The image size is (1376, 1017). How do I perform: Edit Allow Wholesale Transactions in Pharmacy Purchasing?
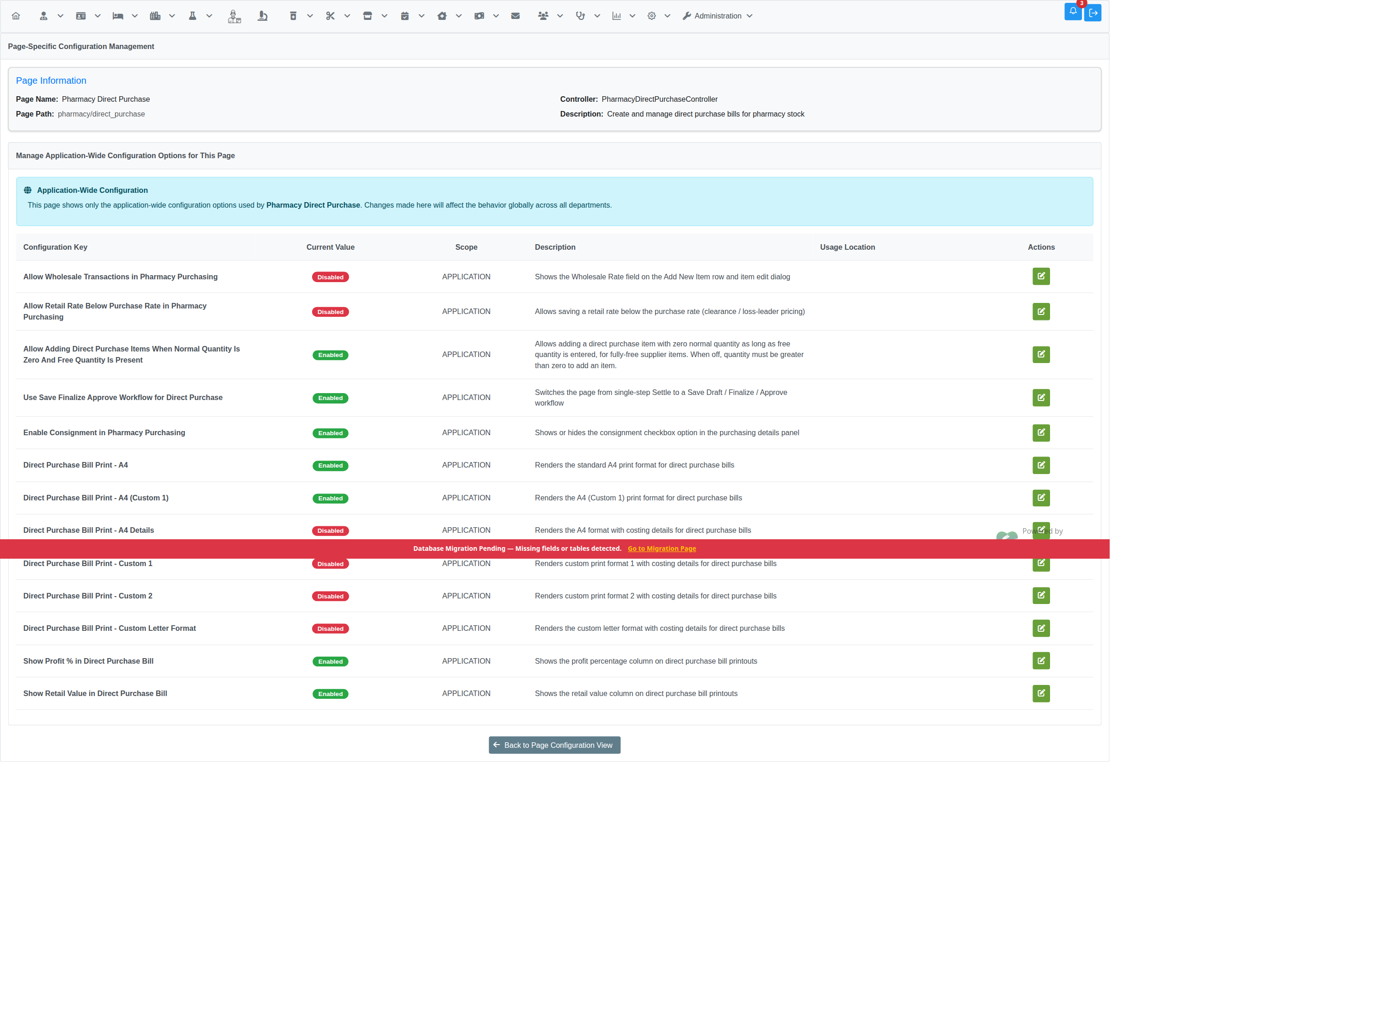point(1041,277)
